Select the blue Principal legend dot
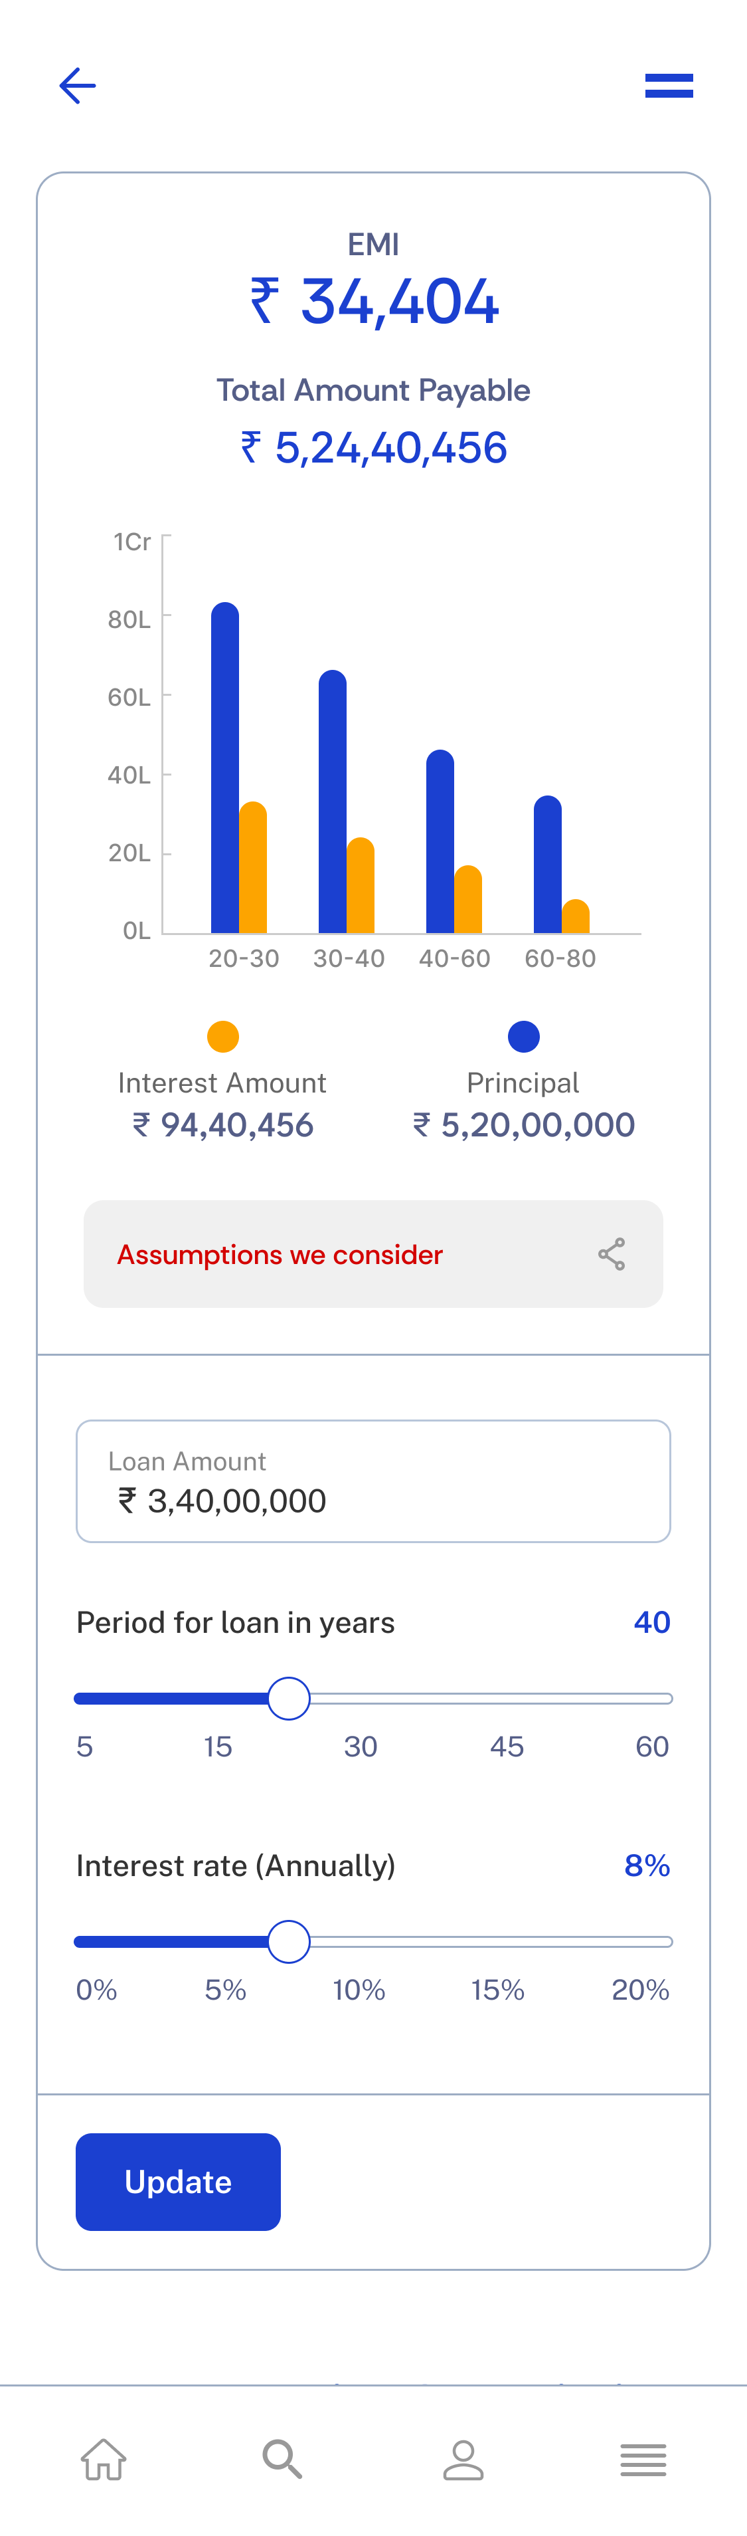The height and width of the screenshot is (2536, 747). pyautogui.click(x=524, y=1035)
